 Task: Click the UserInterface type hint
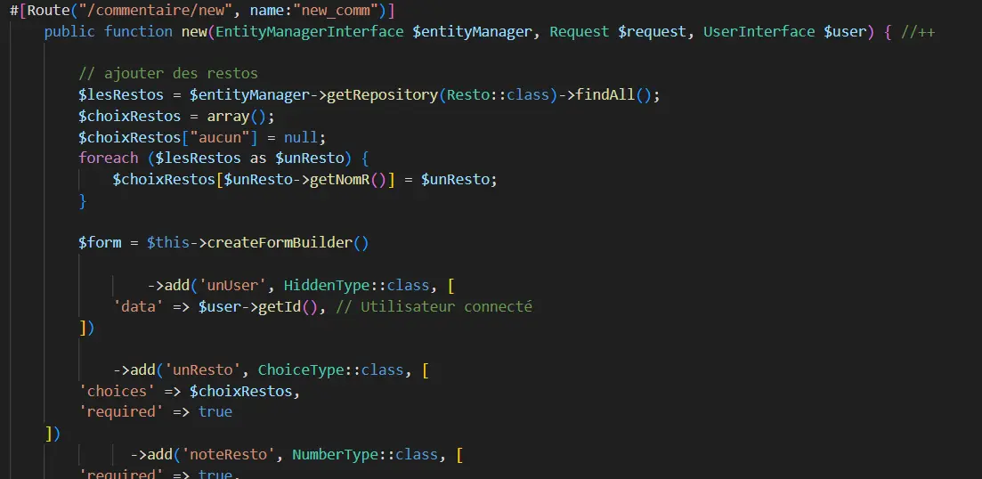point(759,32)
